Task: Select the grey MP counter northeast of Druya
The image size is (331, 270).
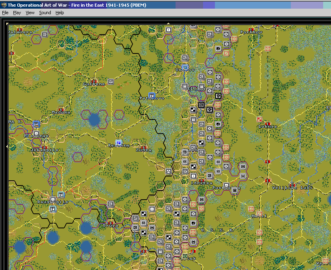Action: coord(135,218)
